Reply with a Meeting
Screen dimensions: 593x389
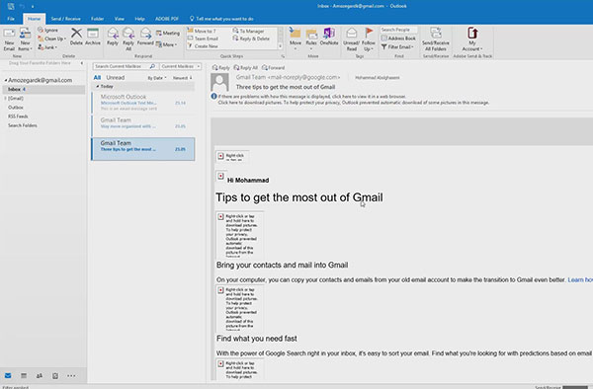tap(168, 34)
